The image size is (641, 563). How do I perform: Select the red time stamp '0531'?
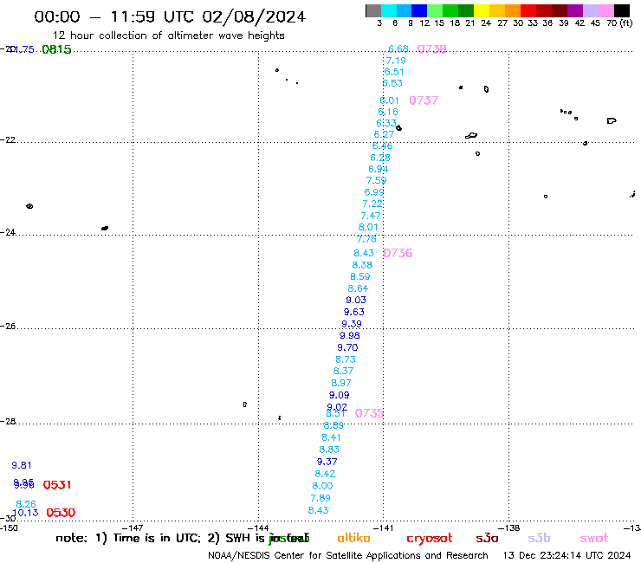pyautogui.click(x=57, y=485)
